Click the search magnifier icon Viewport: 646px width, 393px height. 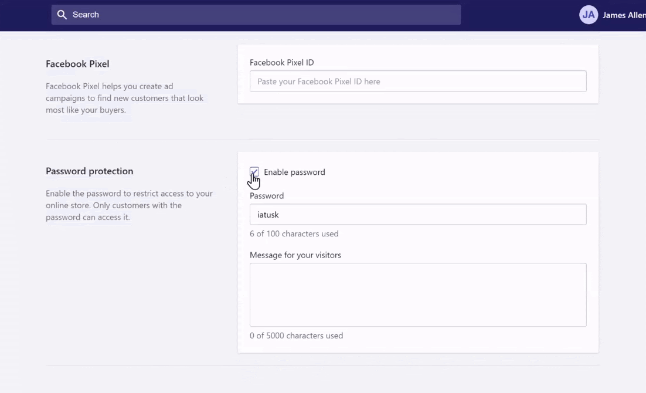pyautogui.click(x=62, y=15)
